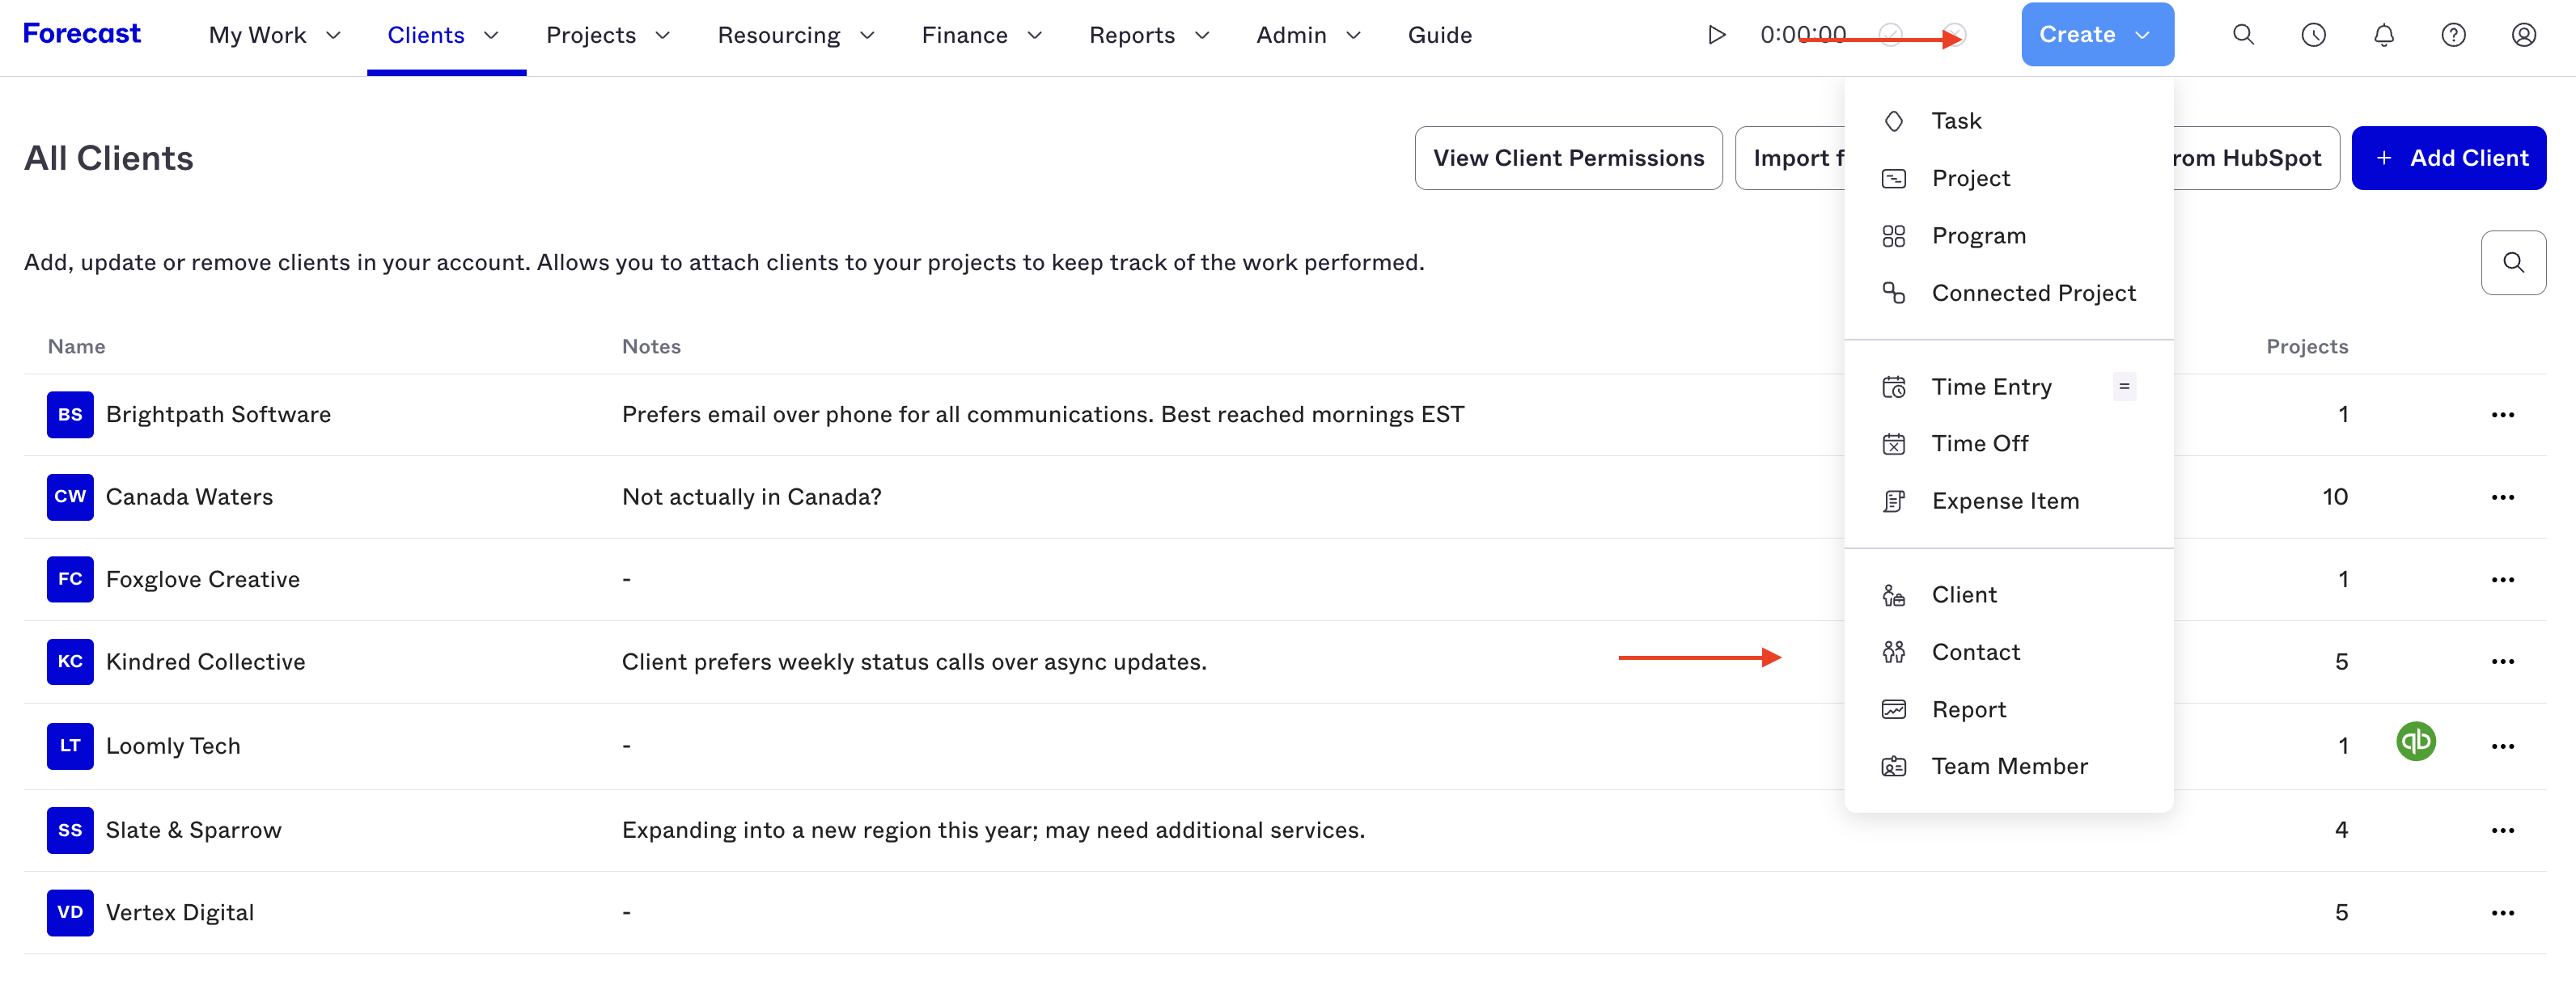Open the Loomly Tech client
Viewport: 2576px width, 985px height.
point(173,746)
